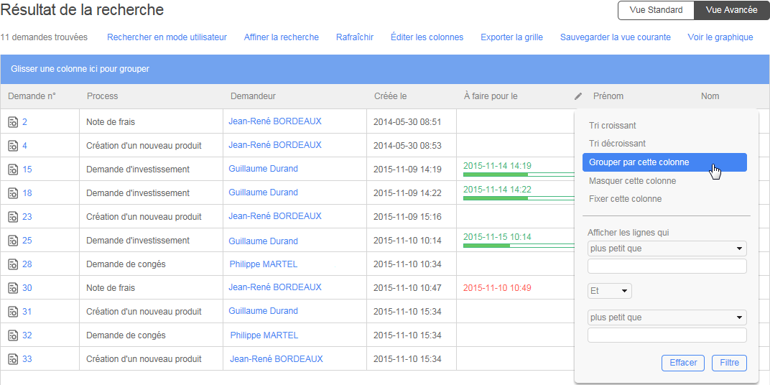The height and width of the screenshot is (385, 770).
Task: Switch to Vue Standard
Action: pos(656,10)
